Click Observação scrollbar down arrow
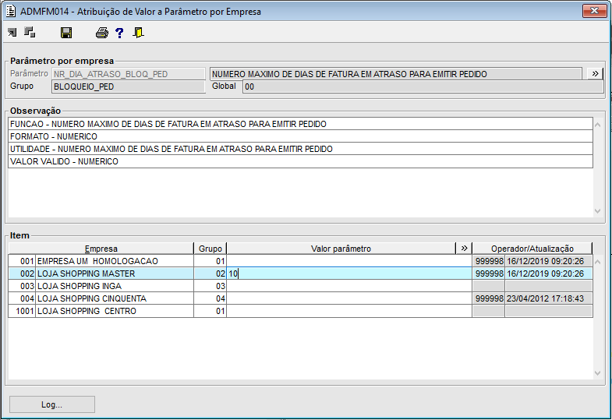This screenshot has height=420, width=612. point(597,211)
